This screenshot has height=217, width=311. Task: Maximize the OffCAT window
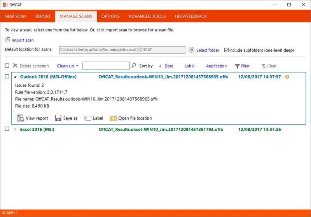click(x=289, y=5)
